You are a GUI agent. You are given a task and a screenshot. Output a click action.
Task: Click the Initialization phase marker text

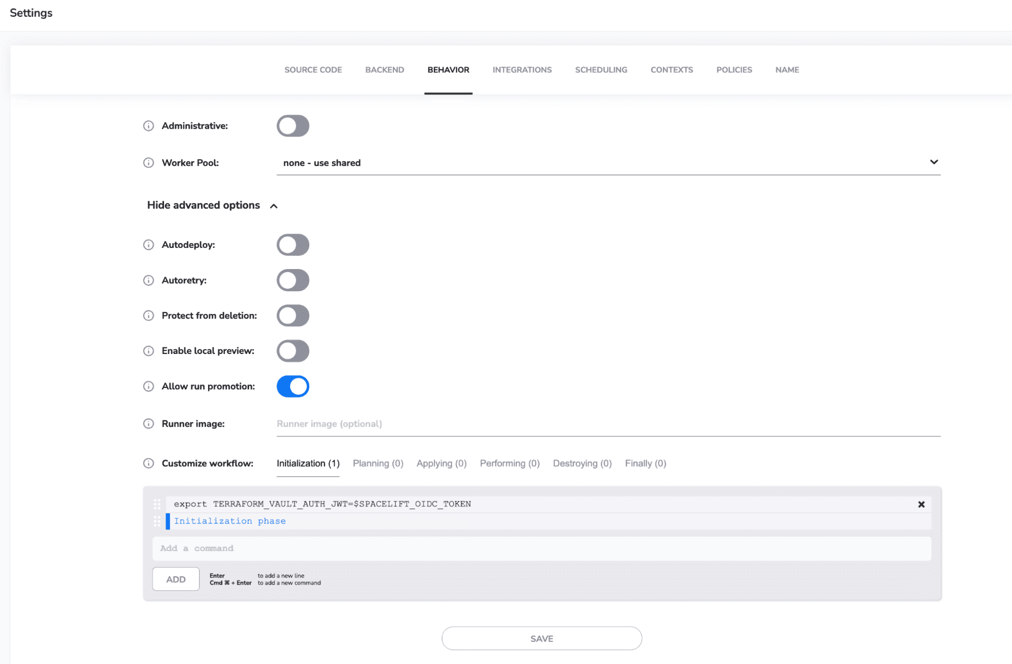(x=230, y=521)
